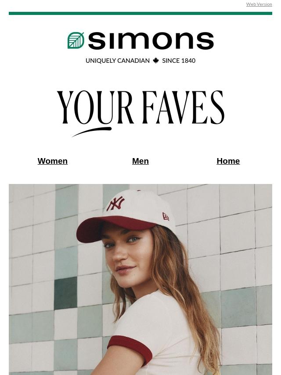281x375 pixels.
Task: Open the Men category link
Action: coord(140,161)
